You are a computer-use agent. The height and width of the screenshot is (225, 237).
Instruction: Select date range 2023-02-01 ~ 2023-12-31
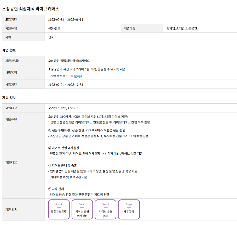tap(66, 85)
